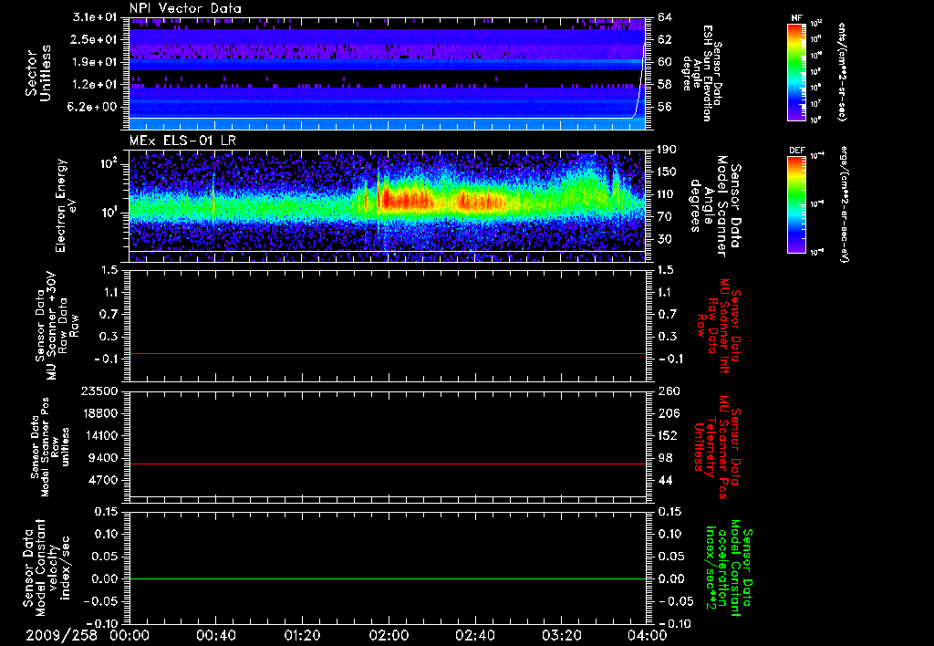934x646 pixels.
Task: Click the "3.1e+01" sector tick label
Action: [x=95, y=17]
